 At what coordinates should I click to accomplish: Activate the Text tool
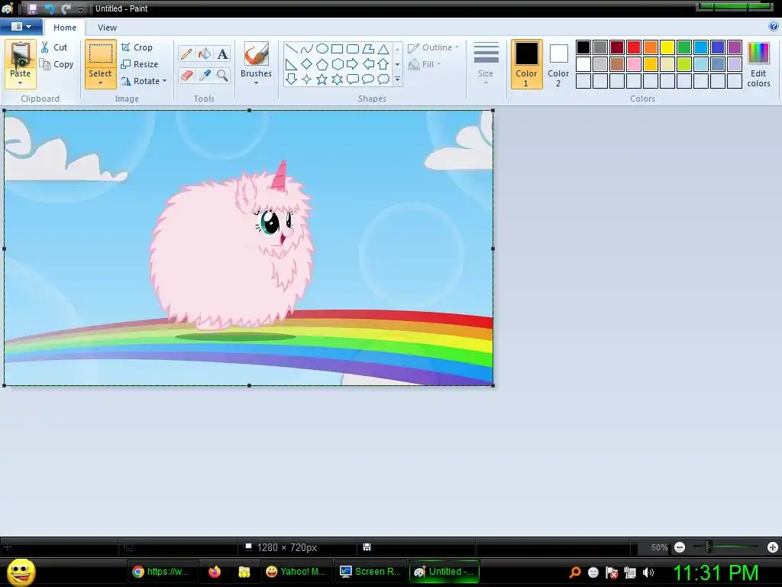[222, 54]
